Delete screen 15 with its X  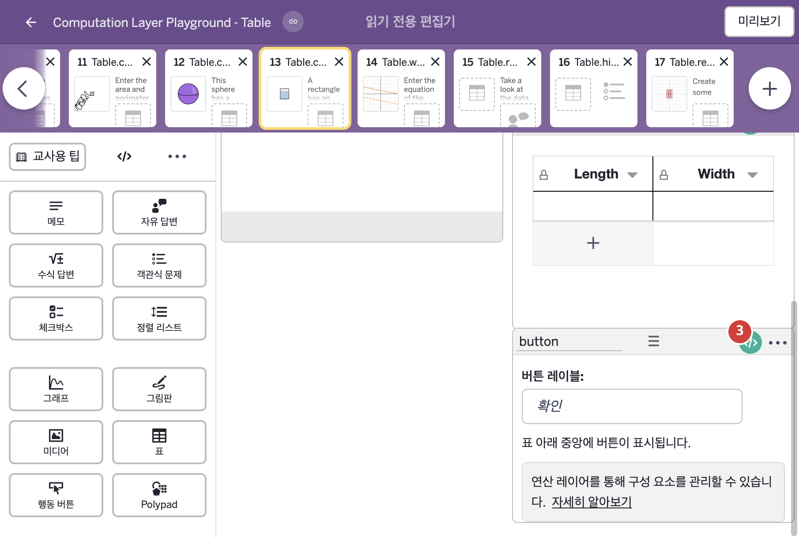(x=531, y=62)
